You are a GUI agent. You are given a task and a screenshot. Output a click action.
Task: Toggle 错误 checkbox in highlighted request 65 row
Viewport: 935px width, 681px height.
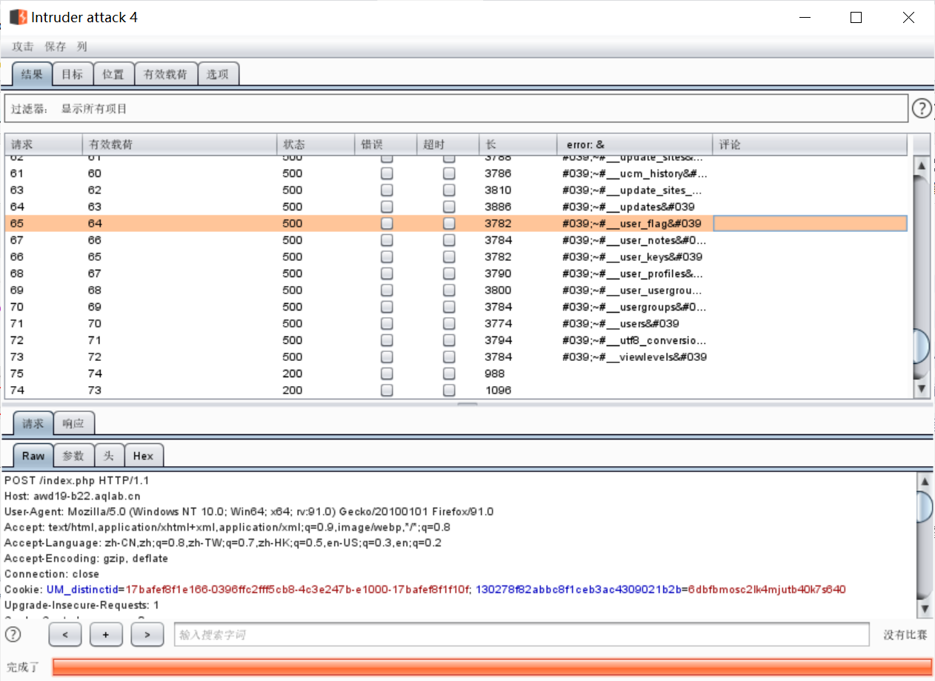tap(387, 223)
